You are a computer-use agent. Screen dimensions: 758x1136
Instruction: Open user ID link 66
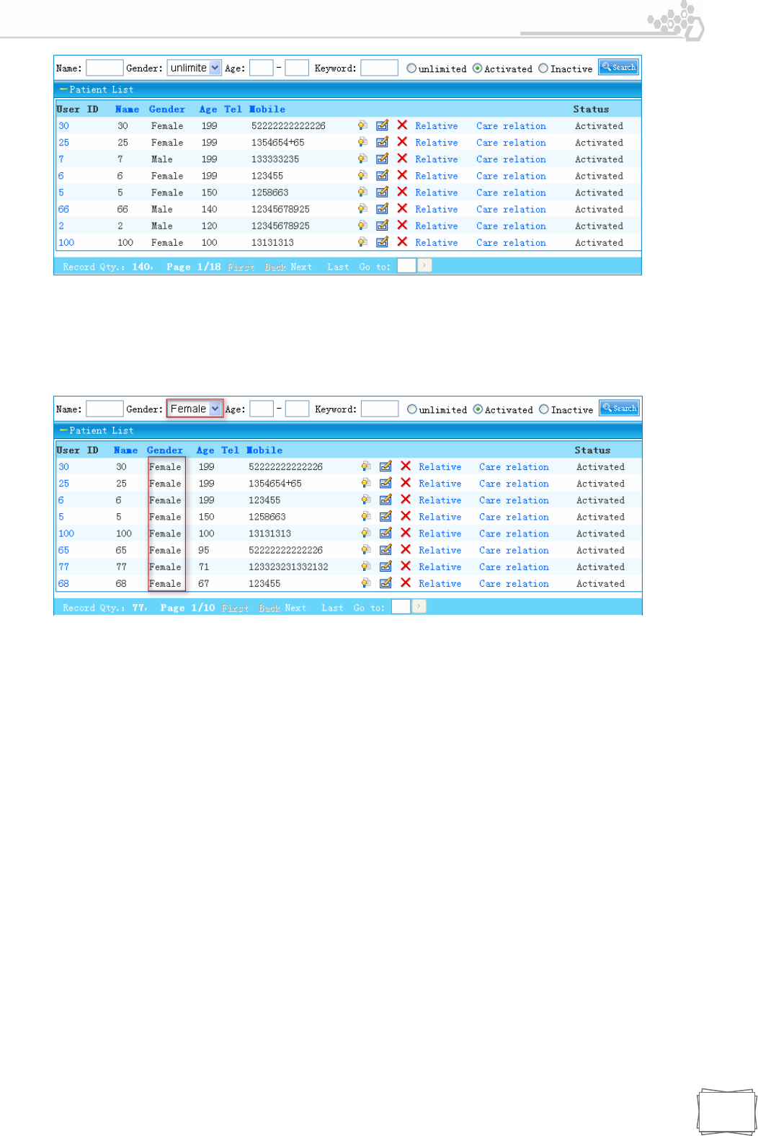[x=64, y=209]
